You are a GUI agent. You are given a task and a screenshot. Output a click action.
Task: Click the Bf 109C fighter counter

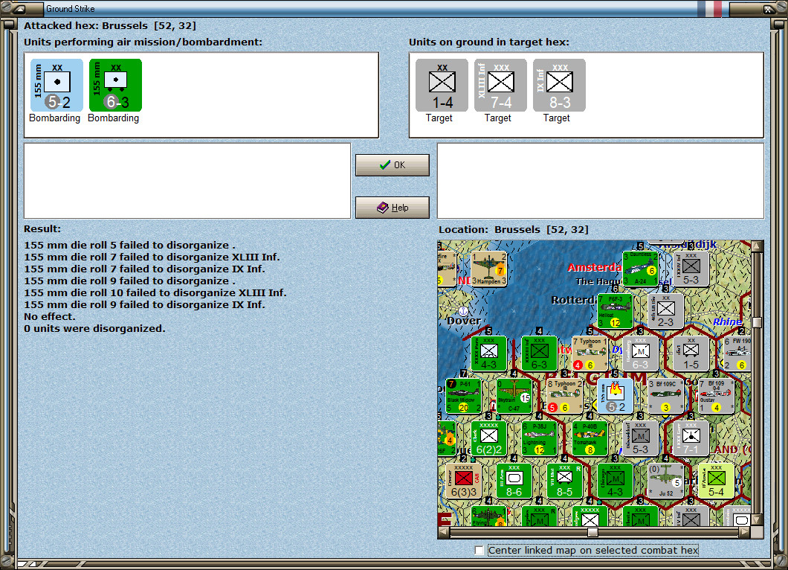pyautogui.click(x=666, y=396)
